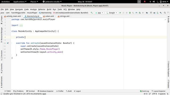Image resolution: width=170 pixels, height=95 pixels.
Task: Open the Google device selector dropdown
Action: [112, 13]
